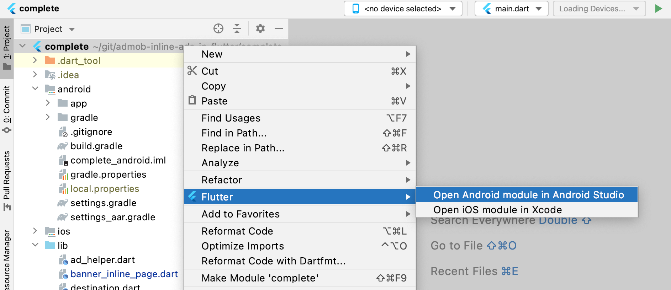The image size is (671, 290).
Task: Open the Pull Requests side tab
Action: click(7, 181)
